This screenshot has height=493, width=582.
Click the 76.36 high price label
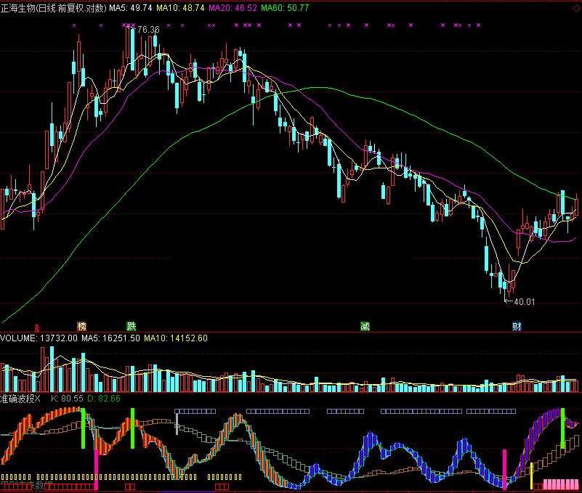(147, 30)
